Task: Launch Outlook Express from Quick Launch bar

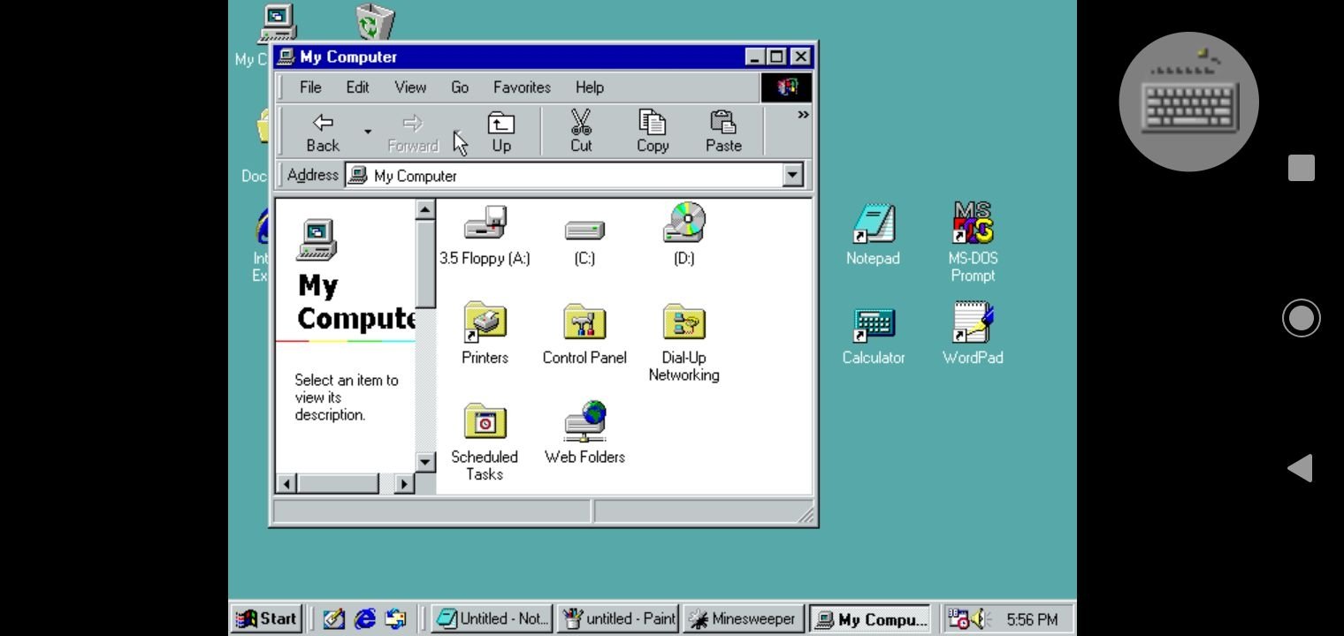Action: point(395,619)
